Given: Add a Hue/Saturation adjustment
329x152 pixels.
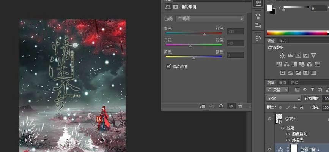Looking at the screenshot, I should [x=279, y=64].
